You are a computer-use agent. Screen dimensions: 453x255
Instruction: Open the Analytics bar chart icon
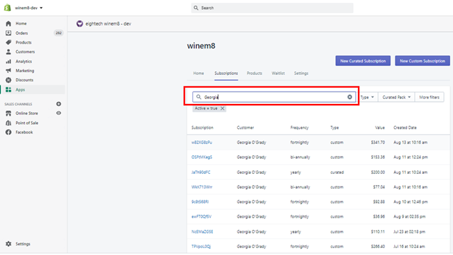(8, 61)
